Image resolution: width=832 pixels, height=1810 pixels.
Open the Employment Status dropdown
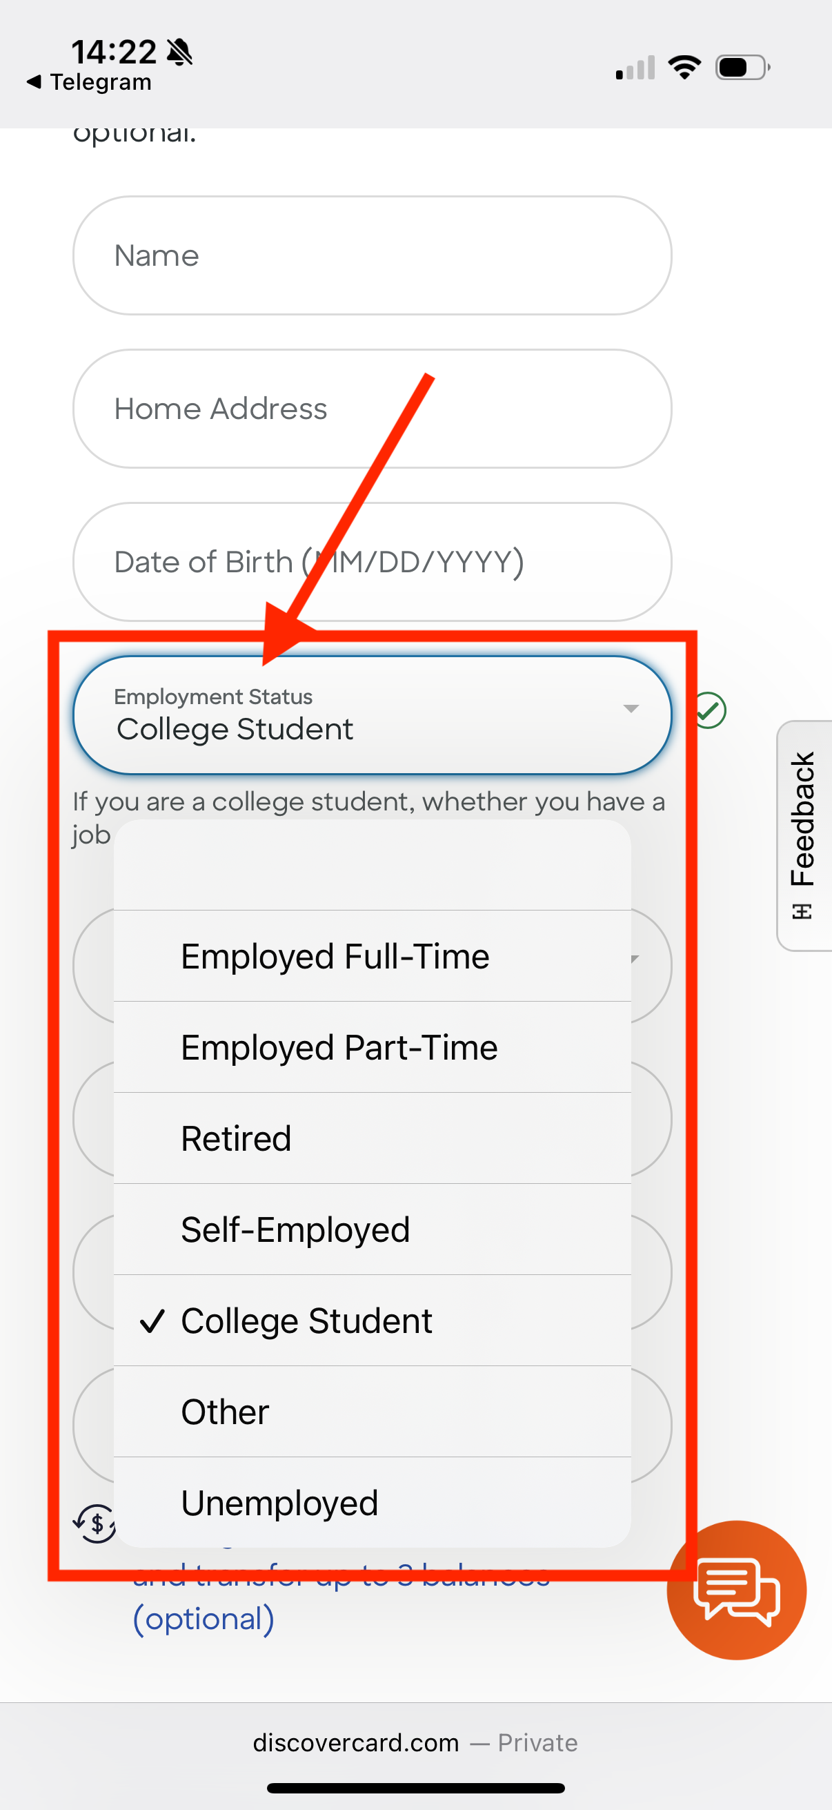click(x=372, y=715)
